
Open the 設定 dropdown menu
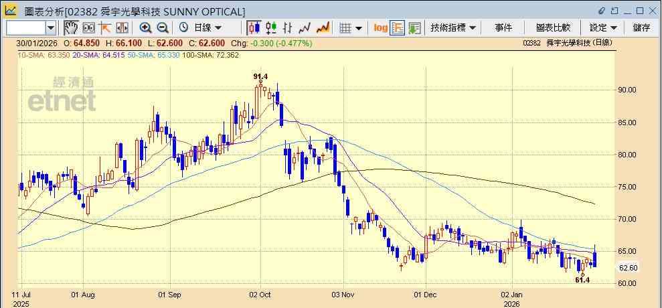[x=603, y=28]
